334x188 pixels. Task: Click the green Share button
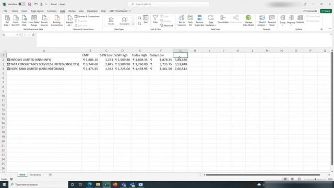[x=326, y=11]
